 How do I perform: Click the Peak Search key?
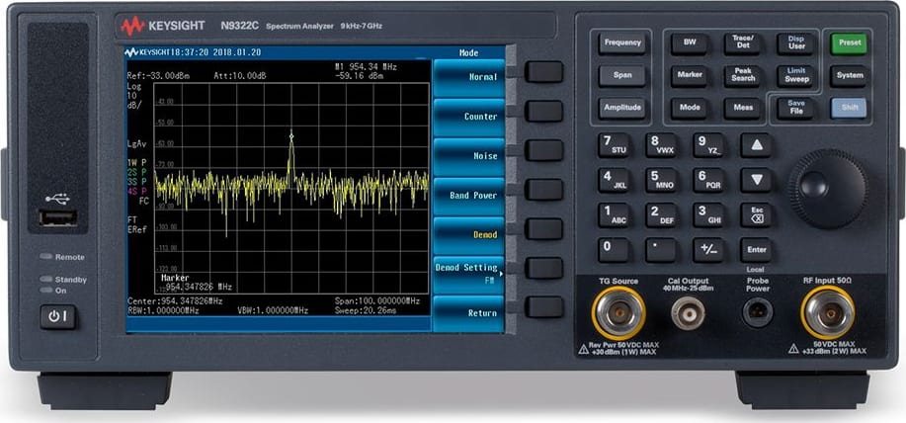pyautogui.click(x=742, y=76)
